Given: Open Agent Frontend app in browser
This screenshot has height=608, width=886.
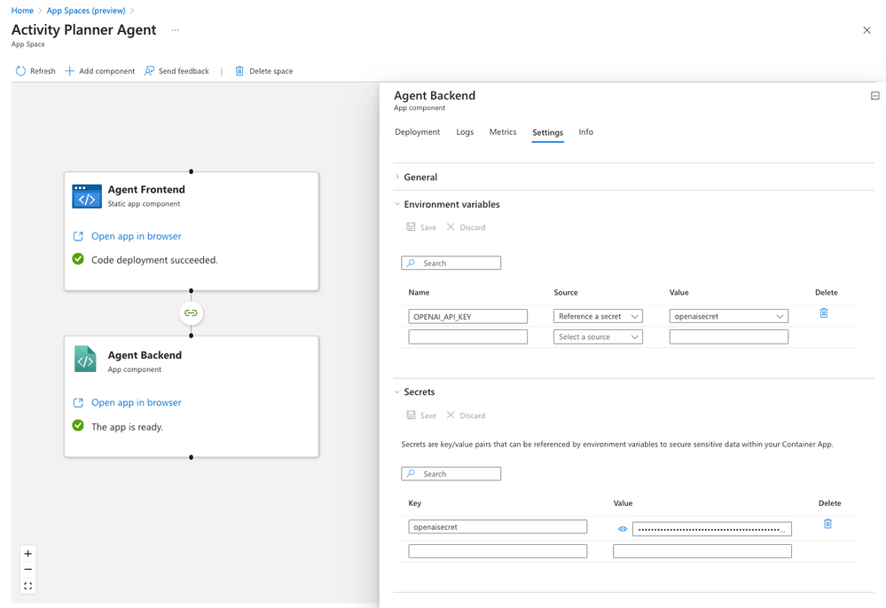Looking at the screenshot, I should [137, 236].
